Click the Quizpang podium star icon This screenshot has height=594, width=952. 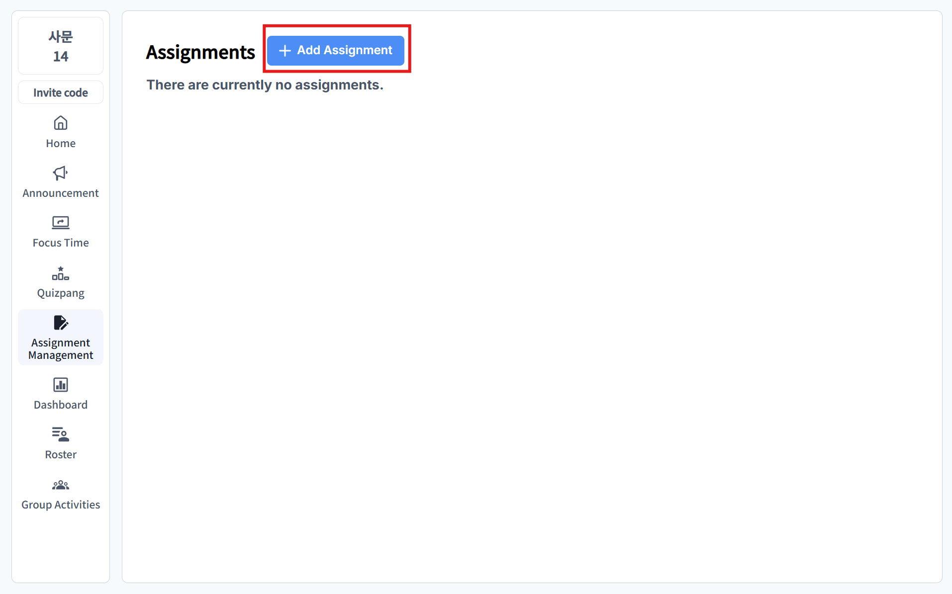click(x=61, y=273)
